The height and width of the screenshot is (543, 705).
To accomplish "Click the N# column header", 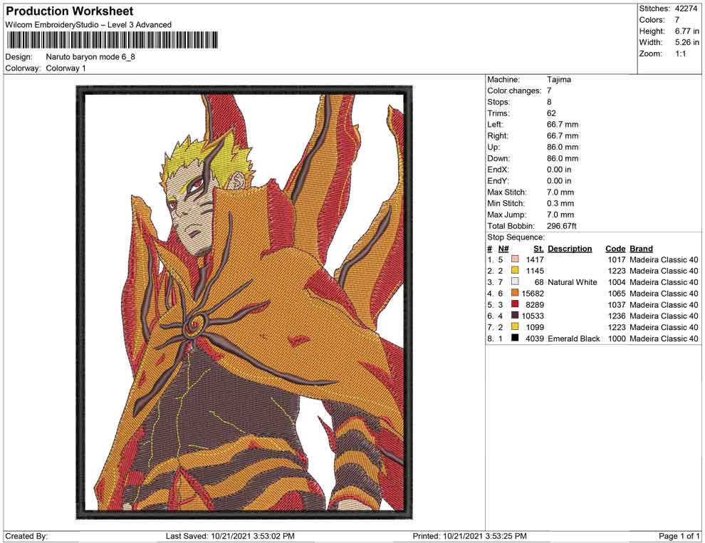I will (x=503, y=249).
